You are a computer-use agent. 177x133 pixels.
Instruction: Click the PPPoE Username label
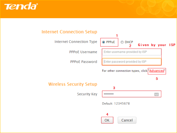(83, 52)
